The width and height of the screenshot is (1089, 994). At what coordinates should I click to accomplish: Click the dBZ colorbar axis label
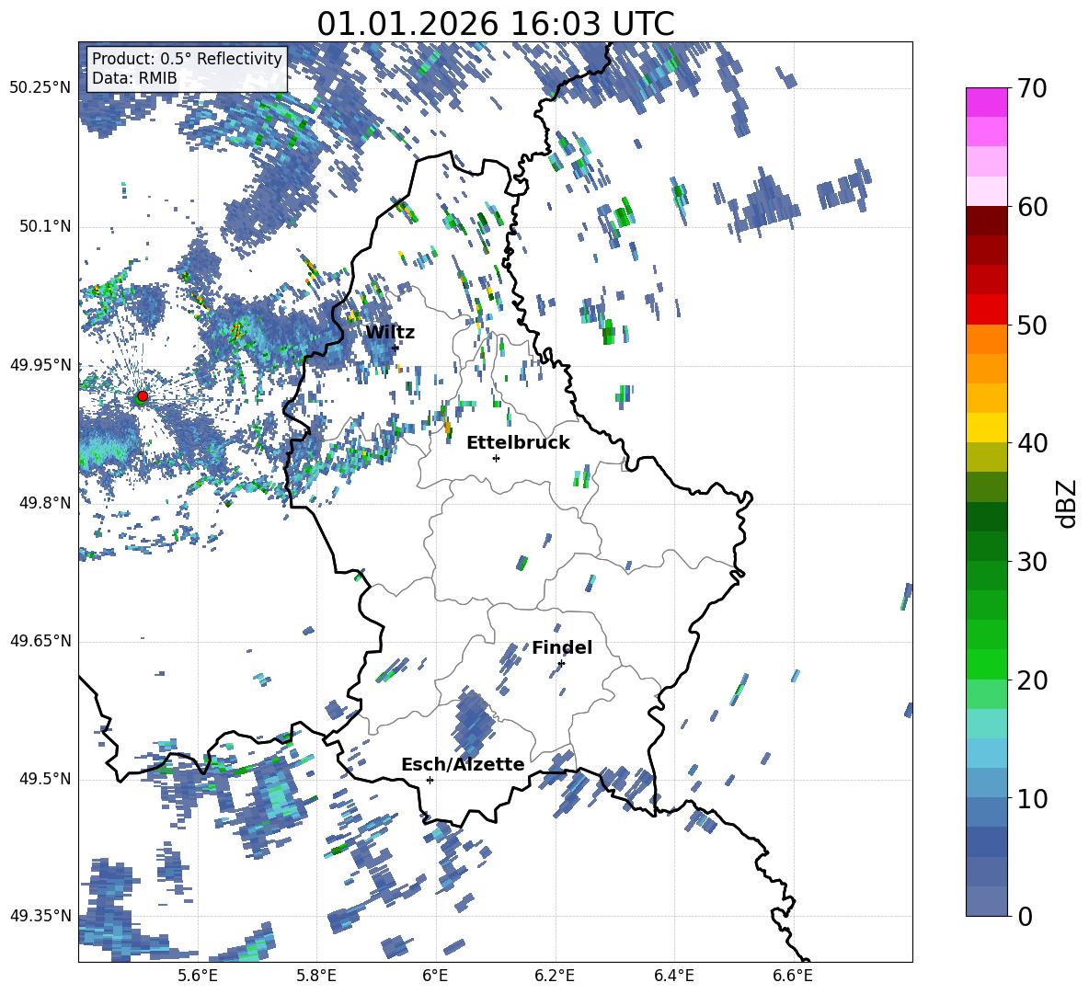pyautogui.click(x=1068, y=503)
